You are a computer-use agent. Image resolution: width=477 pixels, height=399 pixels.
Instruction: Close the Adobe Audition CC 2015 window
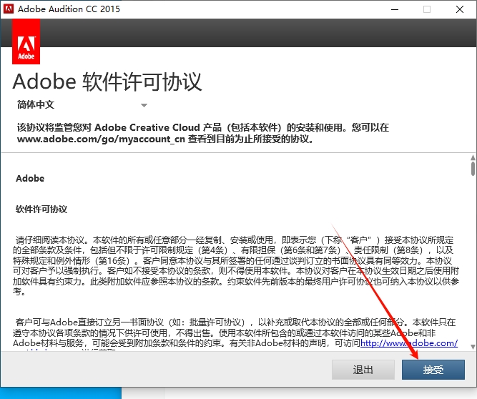[460, 9]
